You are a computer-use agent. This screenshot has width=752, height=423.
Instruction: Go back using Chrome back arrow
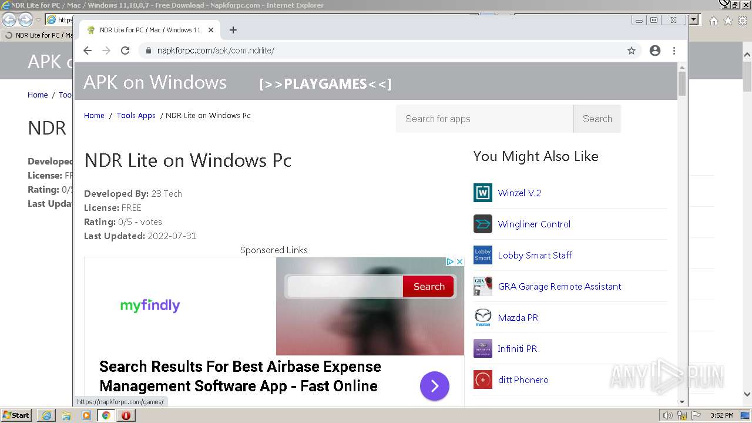click(88, 51)
